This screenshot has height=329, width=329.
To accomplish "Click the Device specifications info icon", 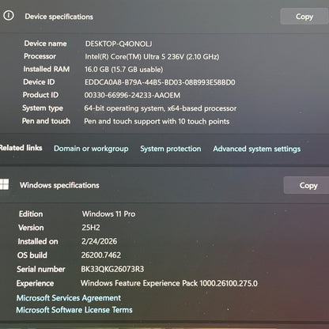I will [x=9, y=15].
